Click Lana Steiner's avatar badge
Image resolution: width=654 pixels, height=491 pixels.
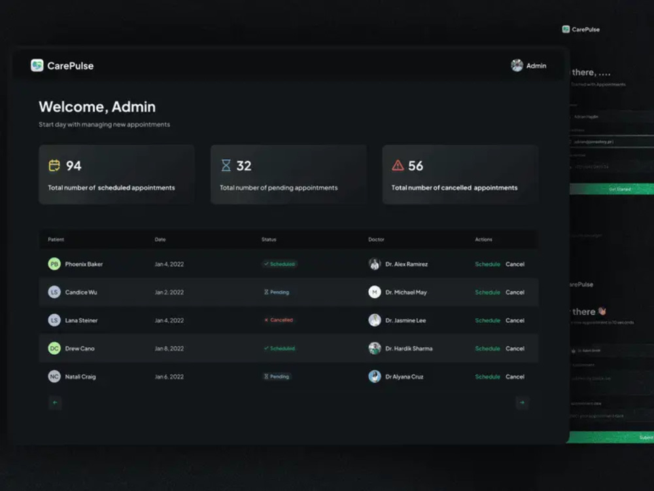tap(54, 320)
